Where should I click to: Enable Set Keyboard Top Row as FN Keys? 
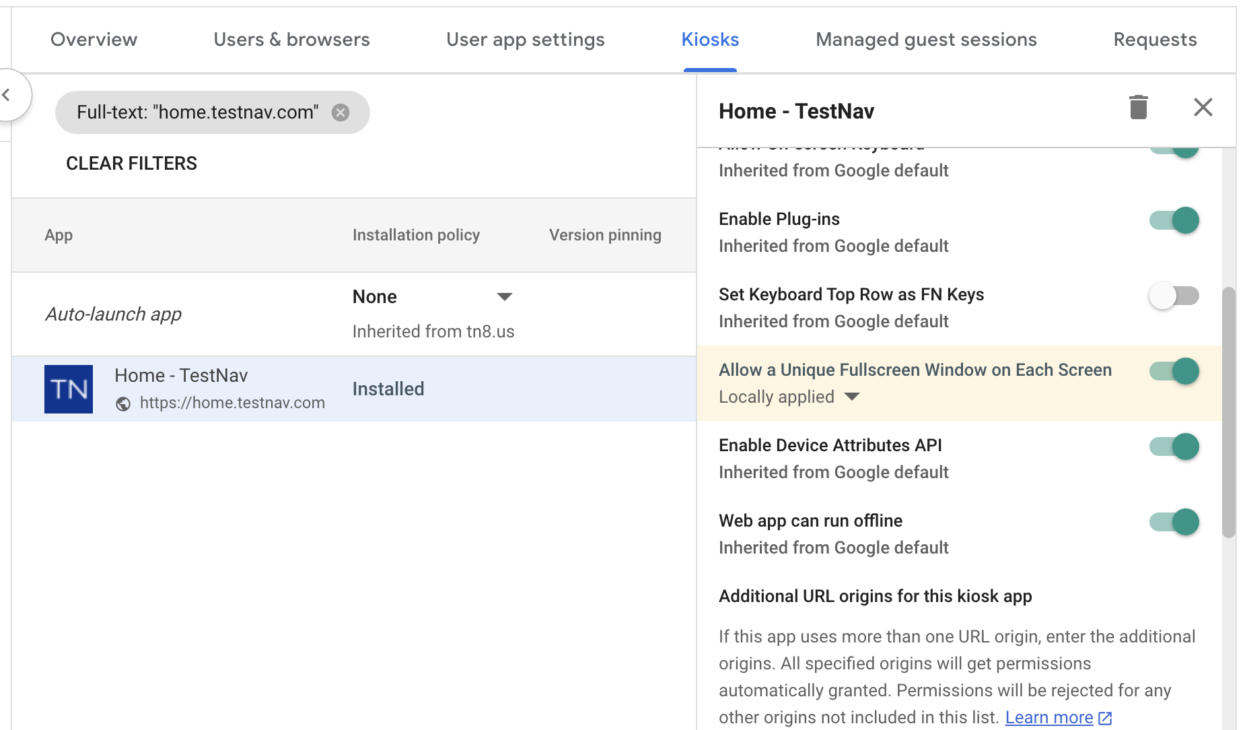pyautogui.click(x=1174, y=296)
